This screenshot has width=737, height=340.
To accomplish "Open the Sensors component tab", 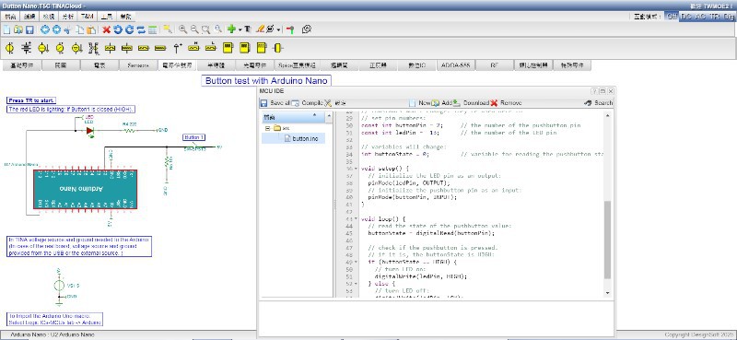I will [x=138, y=65].
